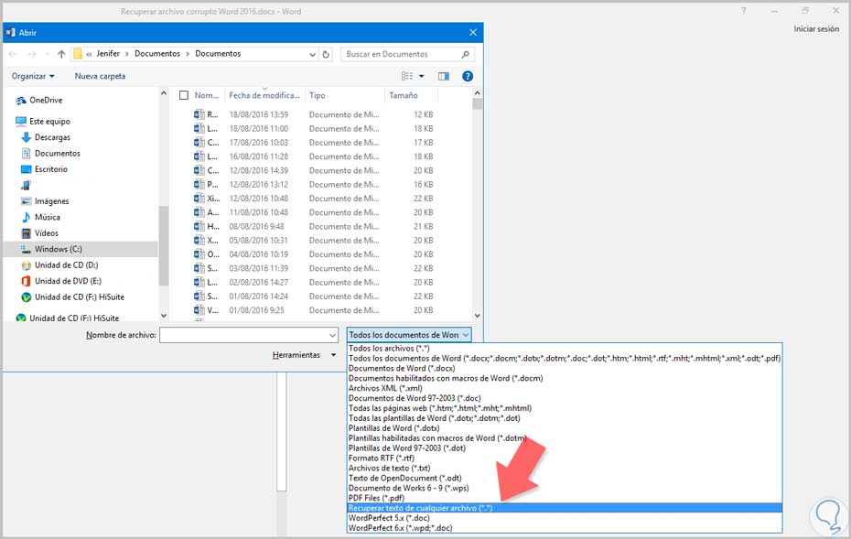The height and width of the screenshot is (539, 851).
Task: Click file list scrollbar down arrow
Action: click(477, 316)
